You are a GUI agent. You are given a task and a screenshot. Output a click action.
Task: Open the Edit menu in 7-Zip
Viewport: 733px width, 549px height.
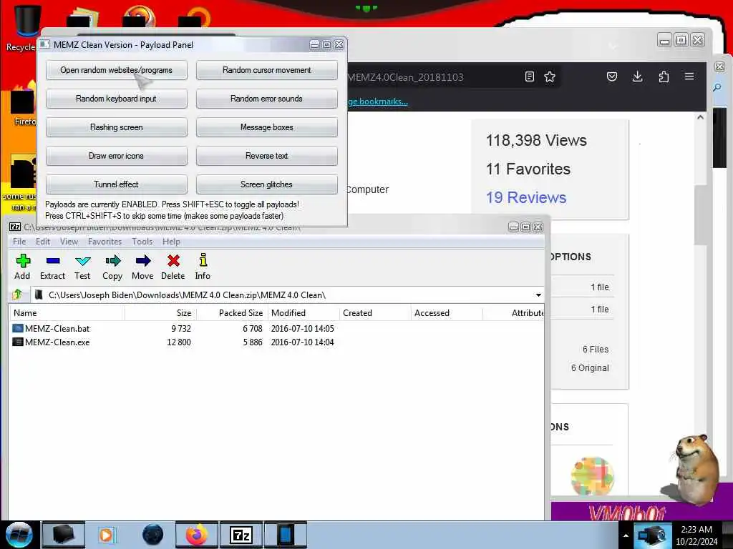[x=42, y=242]
